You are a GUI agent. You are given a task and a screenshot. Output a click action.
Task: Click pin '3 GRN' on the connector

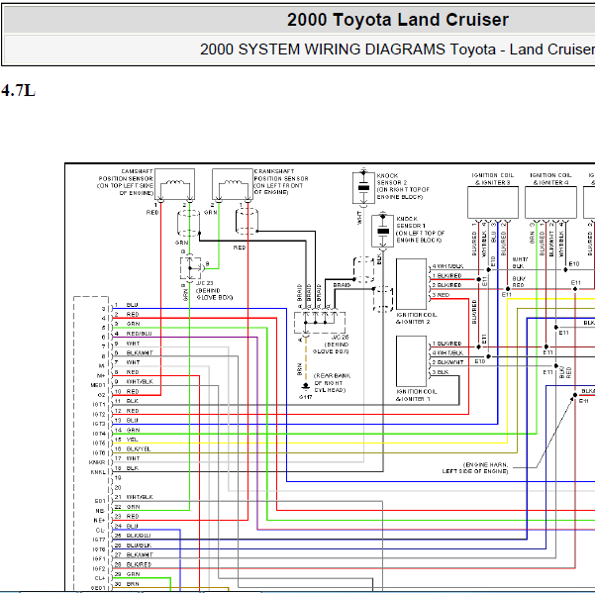click(127, 324)
